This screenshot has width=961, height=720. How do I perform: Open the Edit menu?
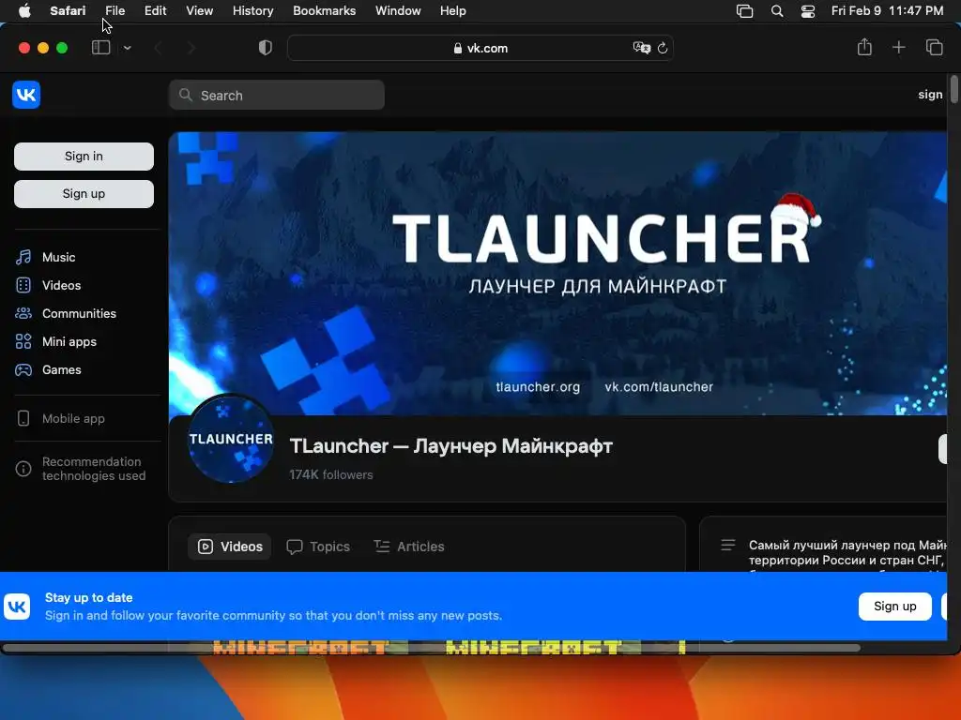pyautogui.click(x=155, y=11)
